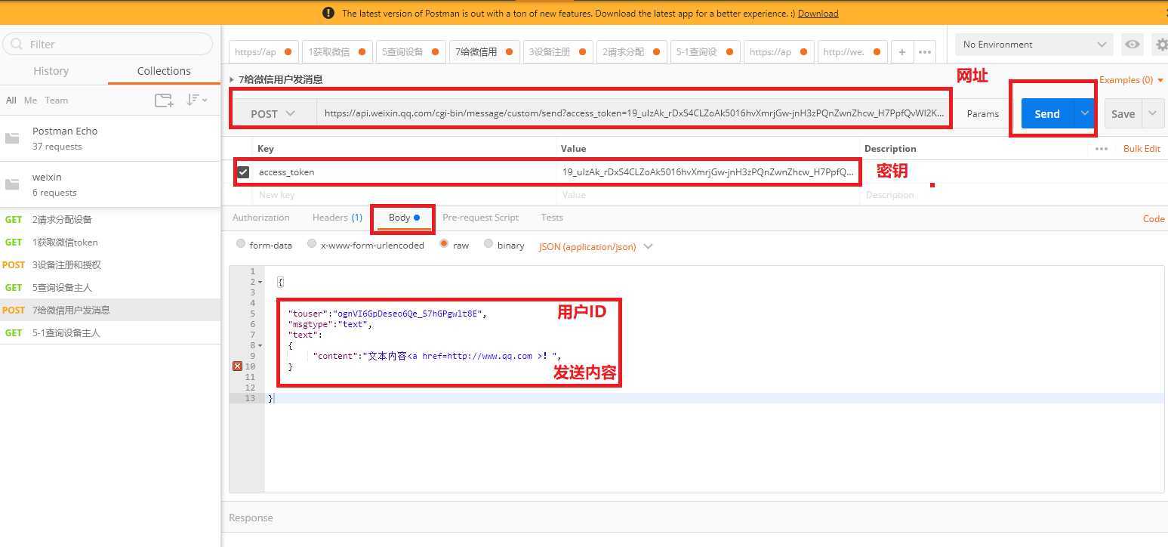
Task: Open the Body tab
Action: coord(404,218)
